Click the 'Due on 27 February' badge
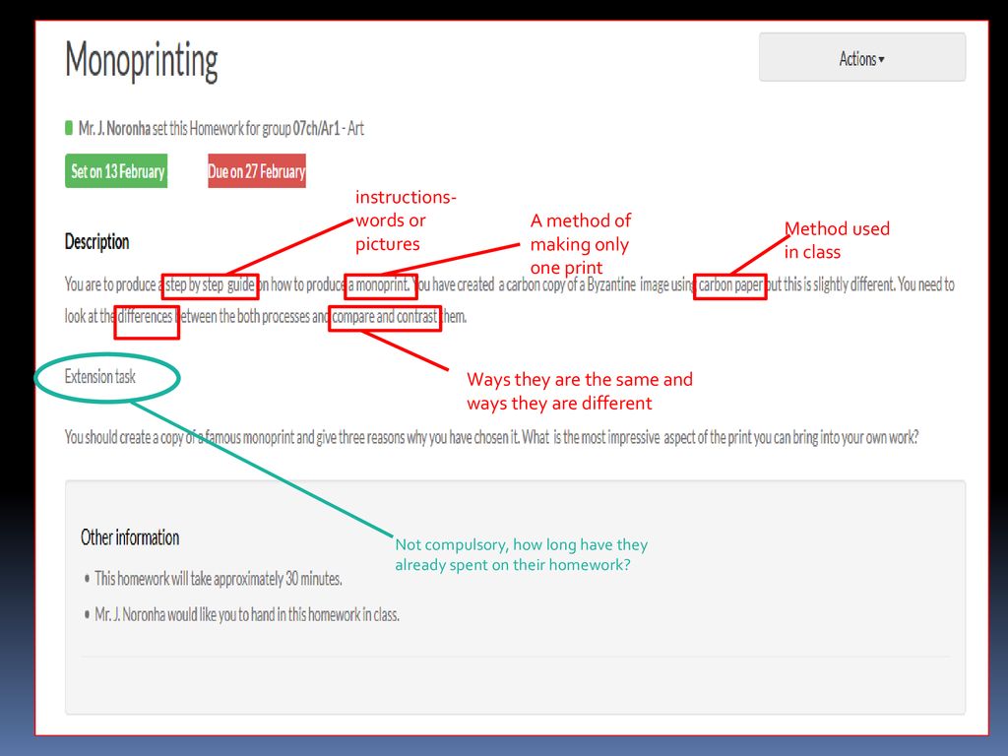This screenshot has height=756, width=1008. point(257,171)
